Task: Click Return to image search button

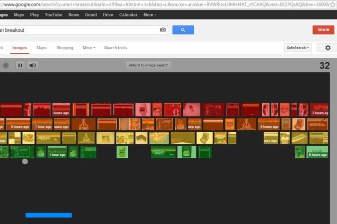Action: [x=148, y=65]
